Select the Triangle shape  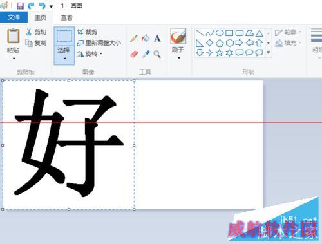260,33
